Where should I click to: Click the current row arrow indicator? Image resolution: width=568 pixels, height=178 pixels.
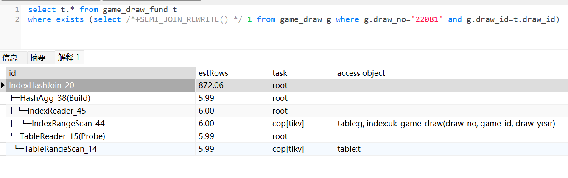tap(3, 85)
